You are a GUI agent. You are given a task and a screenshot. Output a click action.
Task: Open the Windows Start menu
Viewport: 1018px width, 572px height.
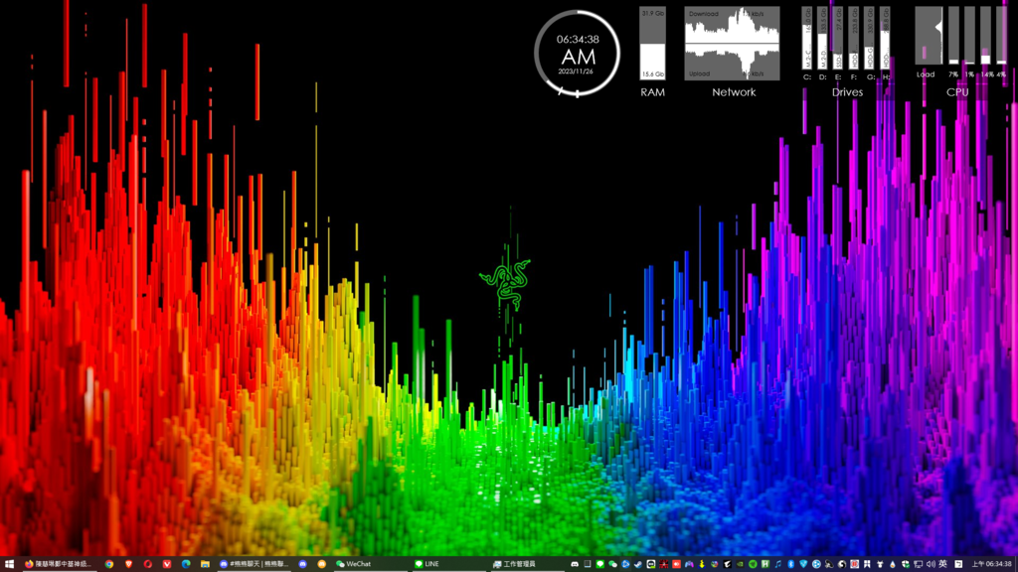9,564
